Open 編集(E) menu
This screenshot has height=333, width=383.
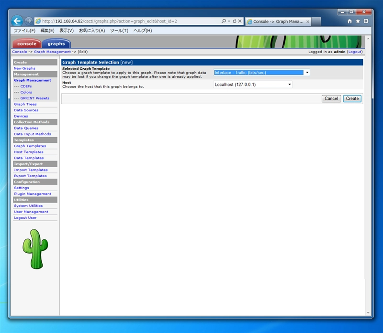[47, 31]
